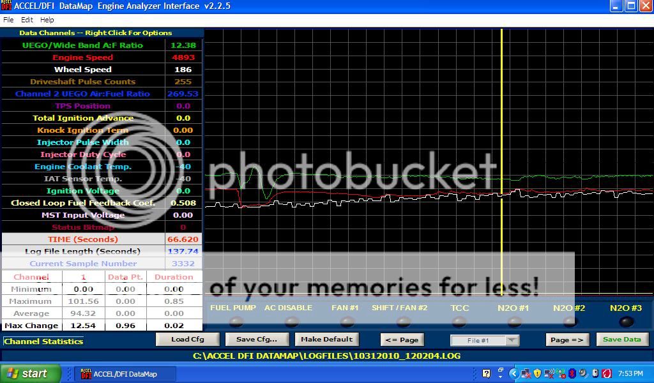Click the log file path in the status bar
The image size is (654, 383).
pos(326,356)
